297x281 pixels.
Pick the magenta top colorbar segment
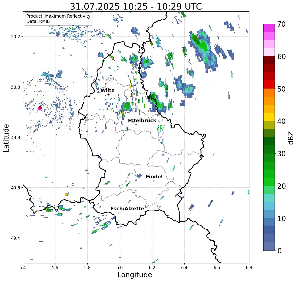(x=269, y=28)
